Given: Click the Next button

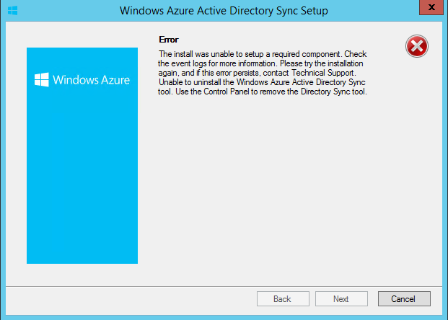Looking at the screenshot, I should pos(341,299).
